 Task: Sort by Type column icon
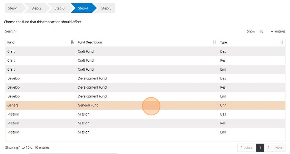click(x=282, y=42)
